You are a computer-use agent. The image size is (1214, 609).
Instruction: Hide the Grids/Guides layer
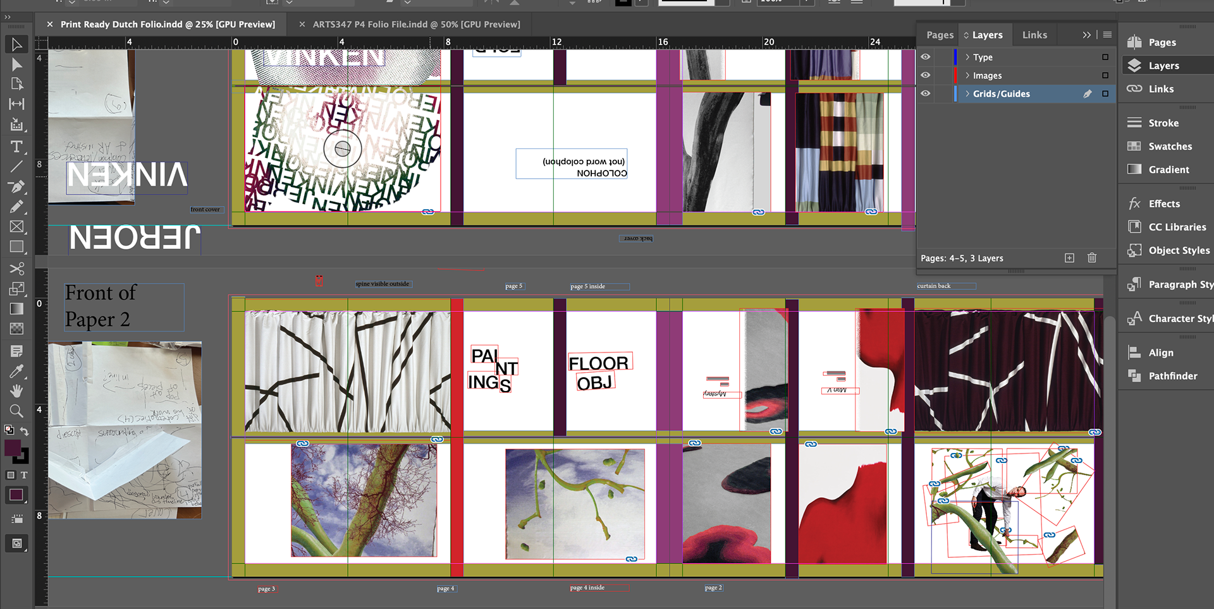tap(926, 93)
